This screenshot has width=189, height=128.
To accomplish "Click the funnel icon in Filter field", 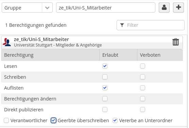I will click(122, 25).
